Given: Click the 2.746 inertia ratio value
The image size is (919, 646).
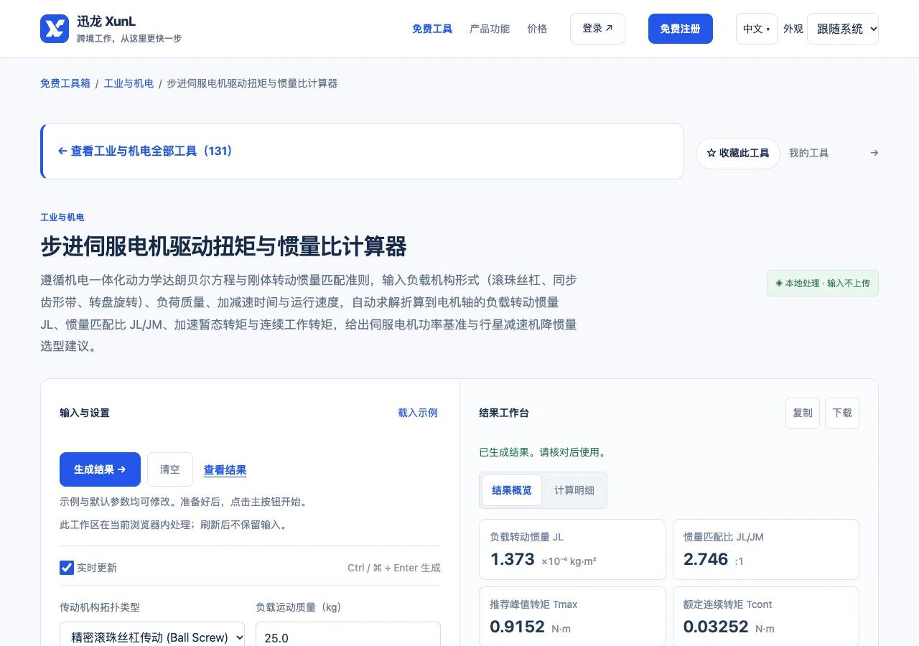Looking at the screenshot, I should click(706, 559).
